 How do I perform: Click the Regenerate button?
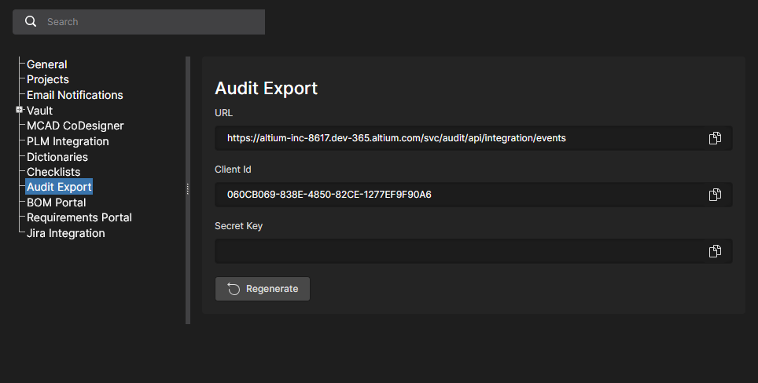263,289
